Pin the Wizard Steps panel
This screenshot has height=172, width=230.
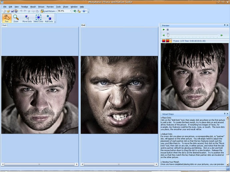[x=225, y=114]
